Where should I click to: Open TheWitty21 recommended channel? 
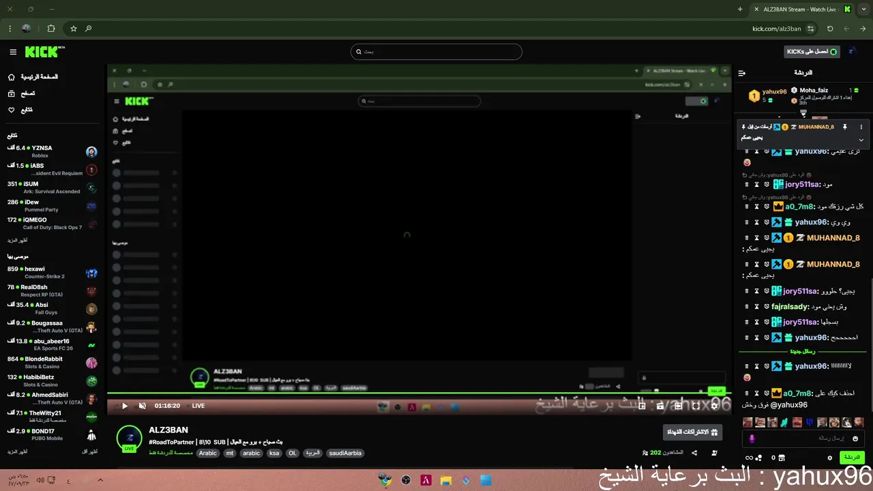[x=52, y=416]
